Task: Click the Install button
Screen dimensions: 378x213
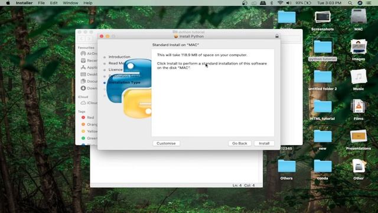Action: click(264, 143)
